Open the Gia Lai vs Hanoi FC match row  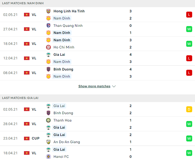pos(97,153)
